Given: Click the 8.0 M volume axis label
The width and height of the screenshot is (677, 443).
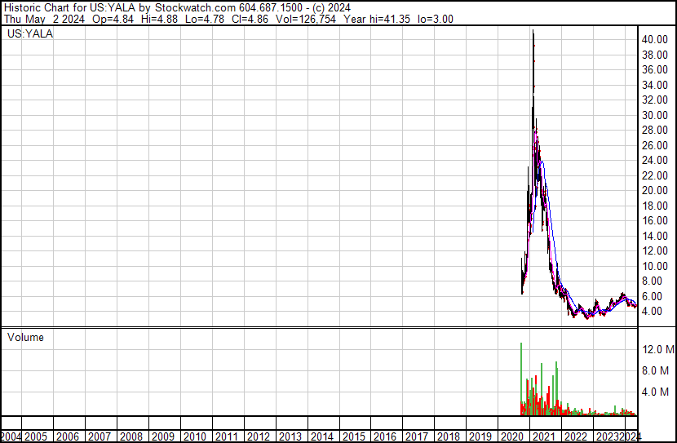Looking at the screenshot, I should pyautogui.click(x=658, y=370).
